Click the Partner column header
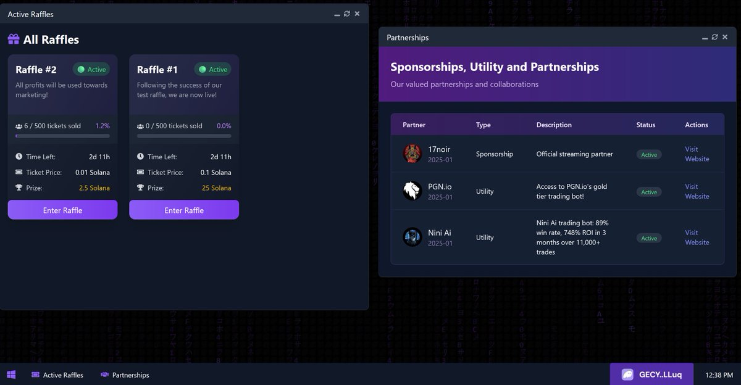This screenshot has width=741, height=385. pos(414,125)
